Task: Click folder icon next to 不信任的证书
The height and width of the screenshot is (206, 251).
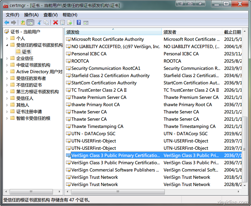Action: [x=12, y=85]
